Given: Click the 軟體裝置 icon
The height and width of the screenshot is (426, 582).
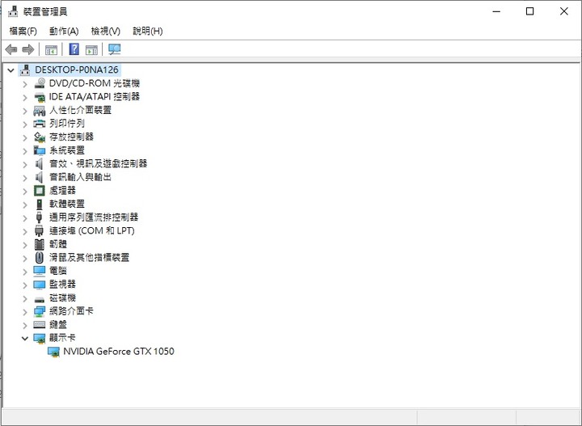Looking at the screenshot, I should (40, 204).
